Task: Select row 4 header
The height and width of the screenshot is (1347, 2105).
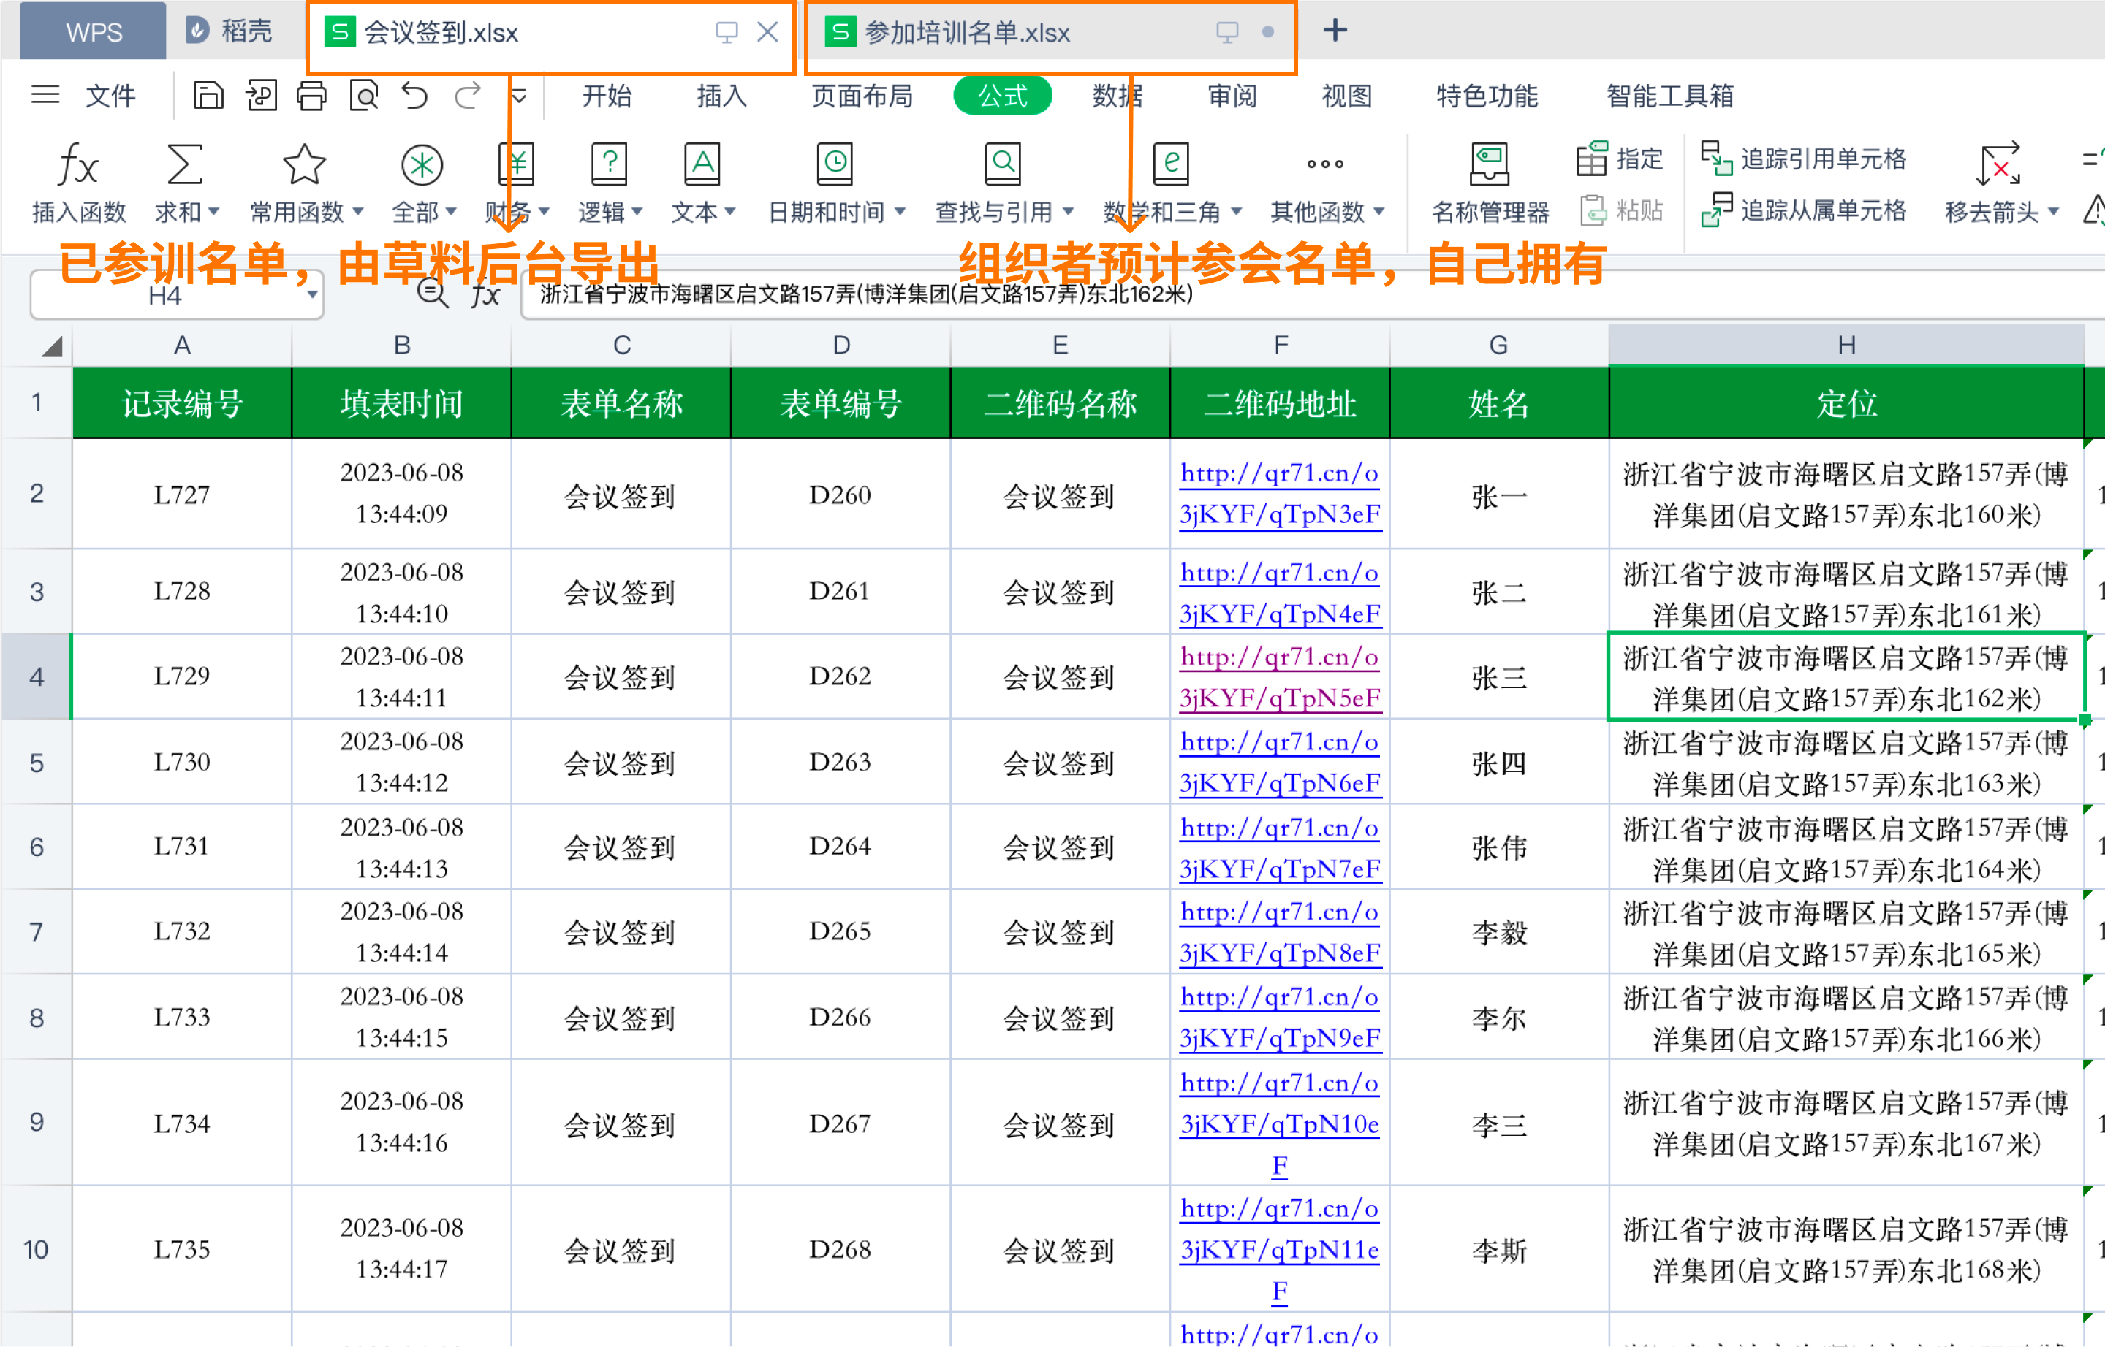Action: pyautogui.click(x=36, y=677)
